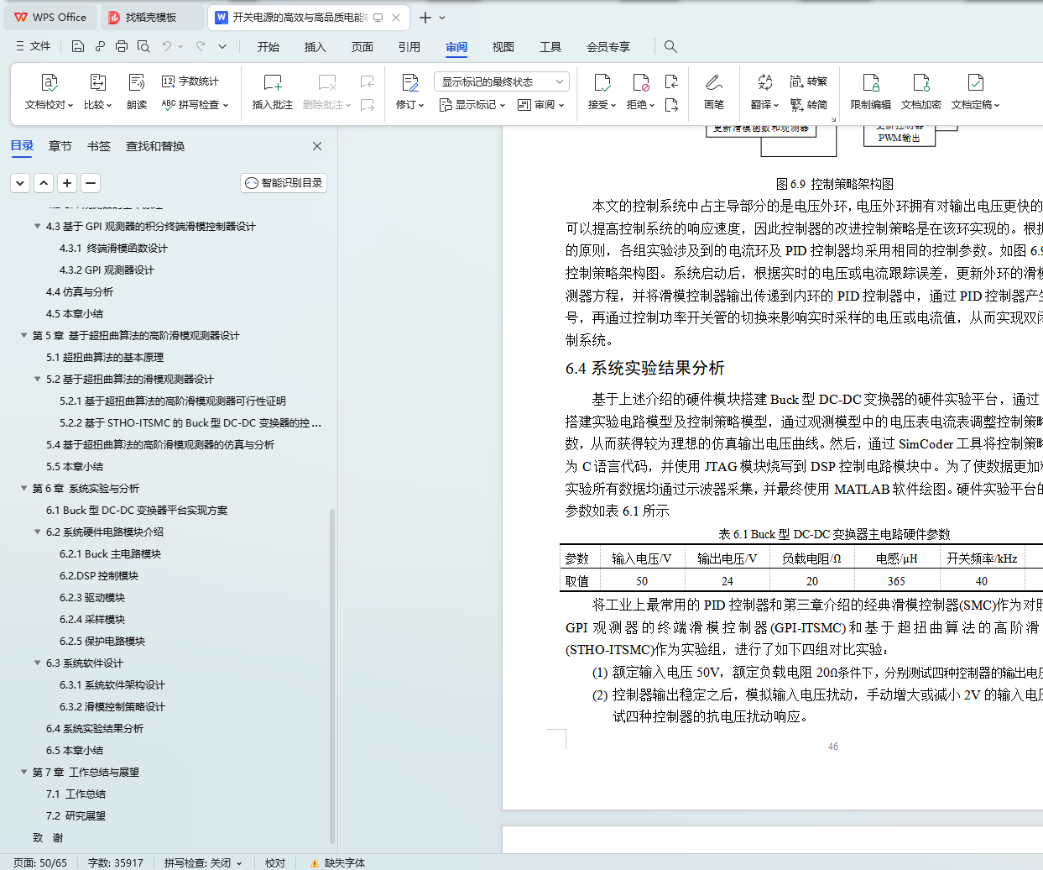Switch to the 引用 ribbon tab
Image resolution: width=1043 pixels, height=870 pixels.
coord(409,47)
